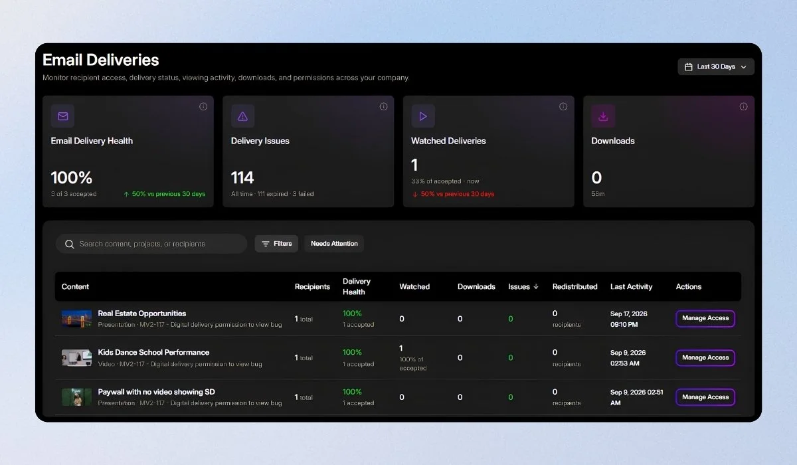Click the Recipients column header
The width and height of the screenshot is (797, 465).
tap(312, 287)
